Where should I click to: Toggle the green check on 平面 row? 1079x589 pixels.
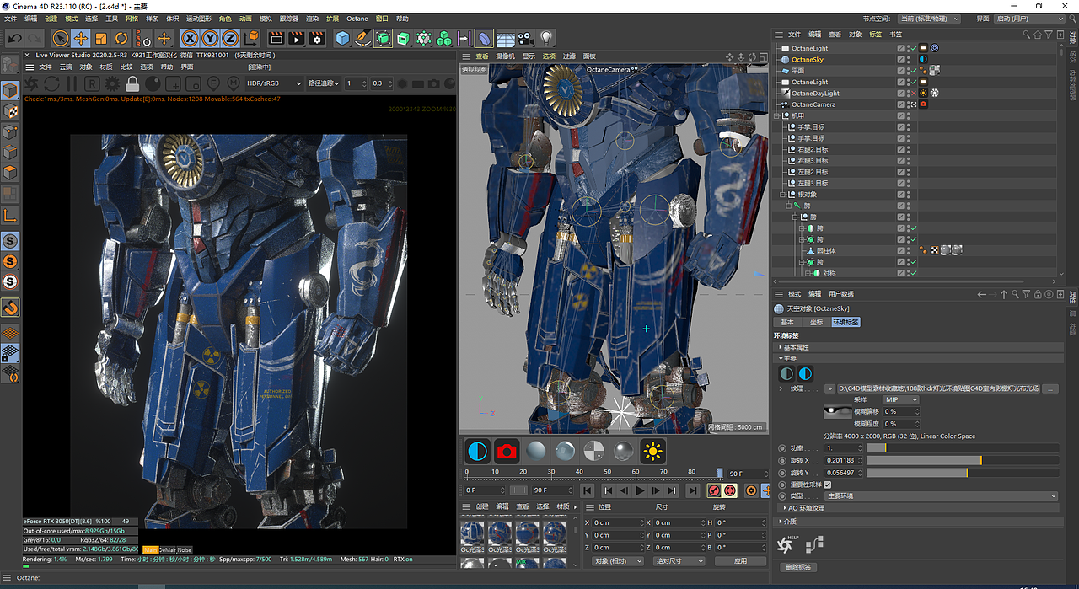[913, 71]
